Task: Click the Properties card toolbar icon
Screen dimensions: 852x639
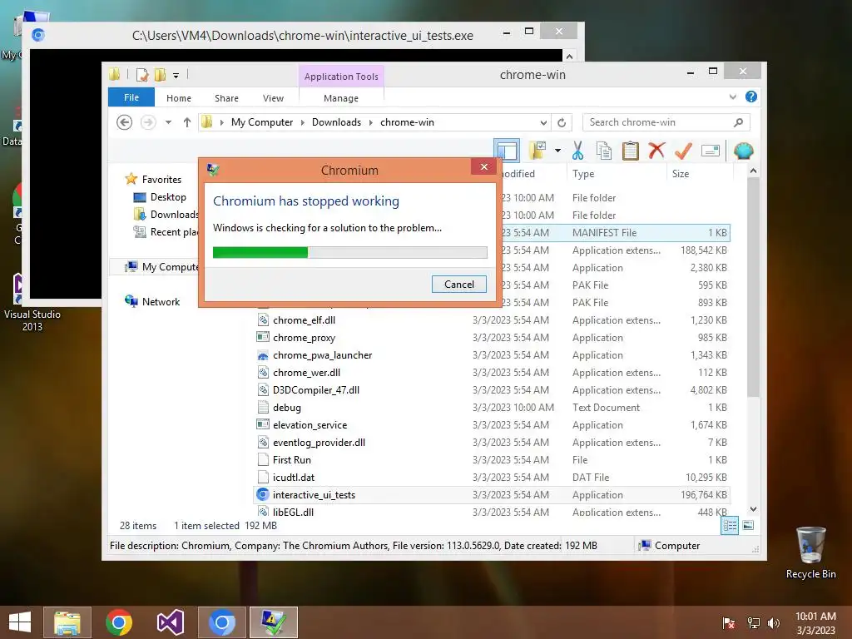Action: coord(711,151)
